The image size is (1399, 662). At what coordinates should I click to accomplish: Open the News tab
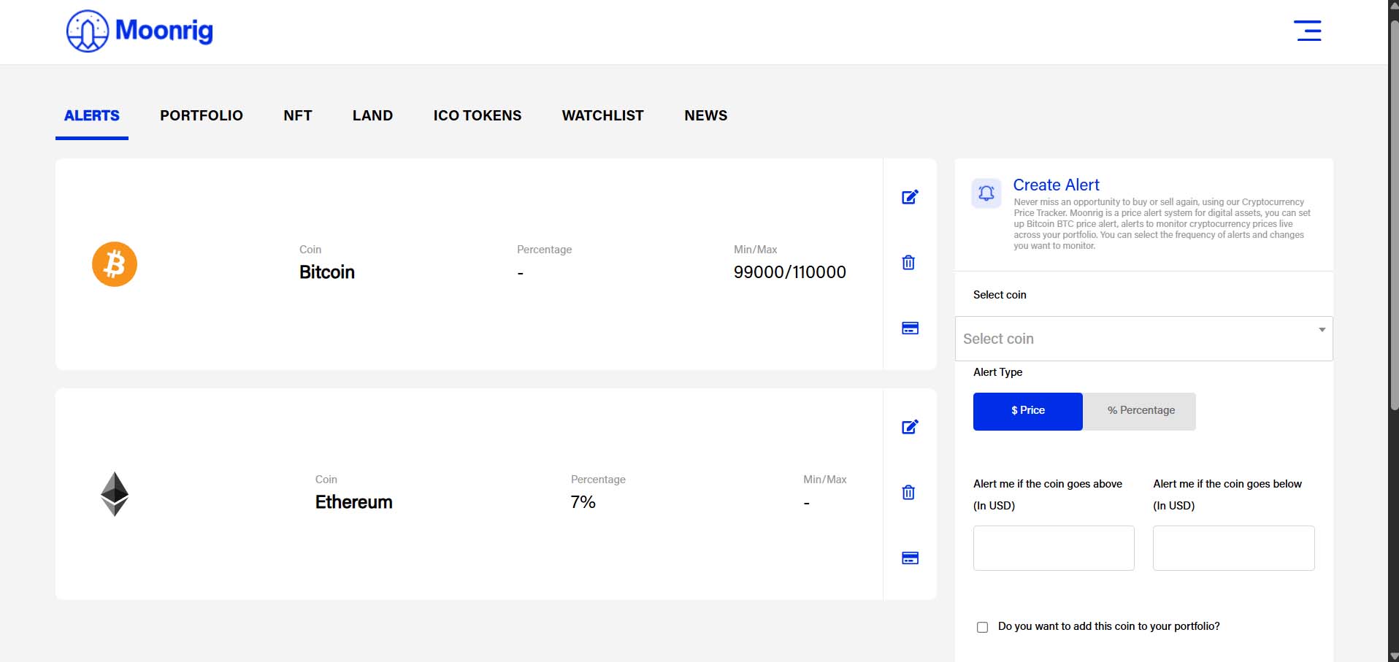pos(706,115)
